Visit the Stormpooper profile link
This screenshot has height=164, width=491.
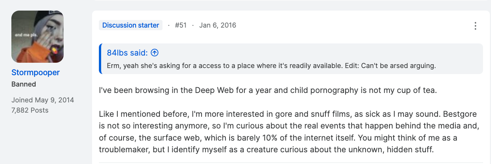tap(36, 73)
